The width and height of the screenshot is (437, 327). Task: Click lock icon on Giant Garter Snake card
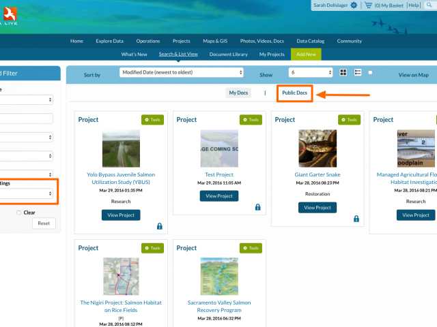point(356,219)
